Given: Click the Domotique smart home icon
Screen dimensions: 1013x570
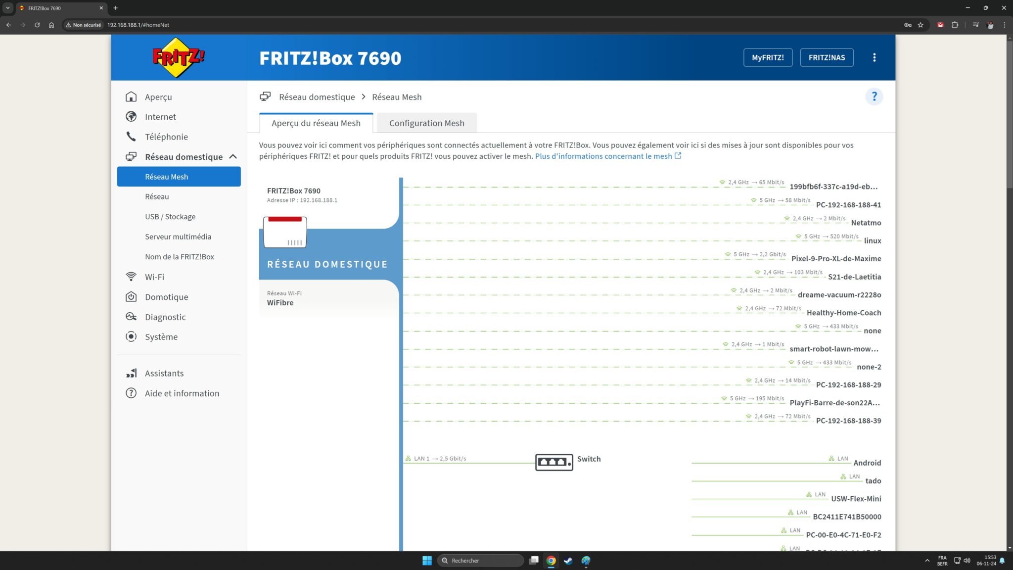Looking at the screenshot, I should [131, 296].
